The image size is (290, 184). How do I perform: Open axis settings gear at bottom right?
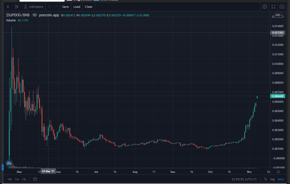pos(278,172)
